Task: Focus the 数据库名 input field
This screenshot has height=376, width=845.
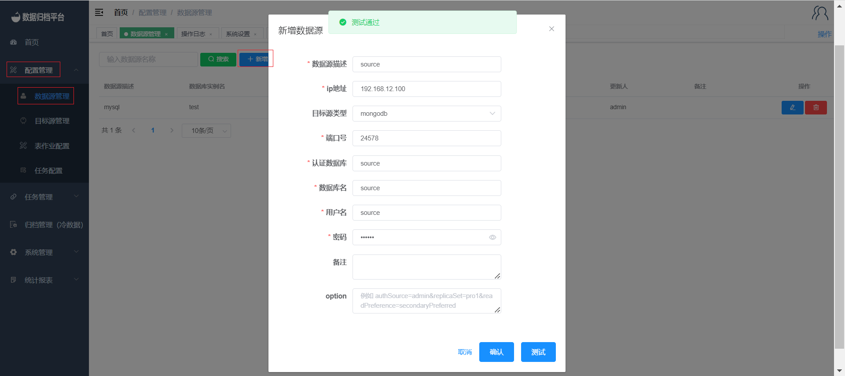Action: 426,188
